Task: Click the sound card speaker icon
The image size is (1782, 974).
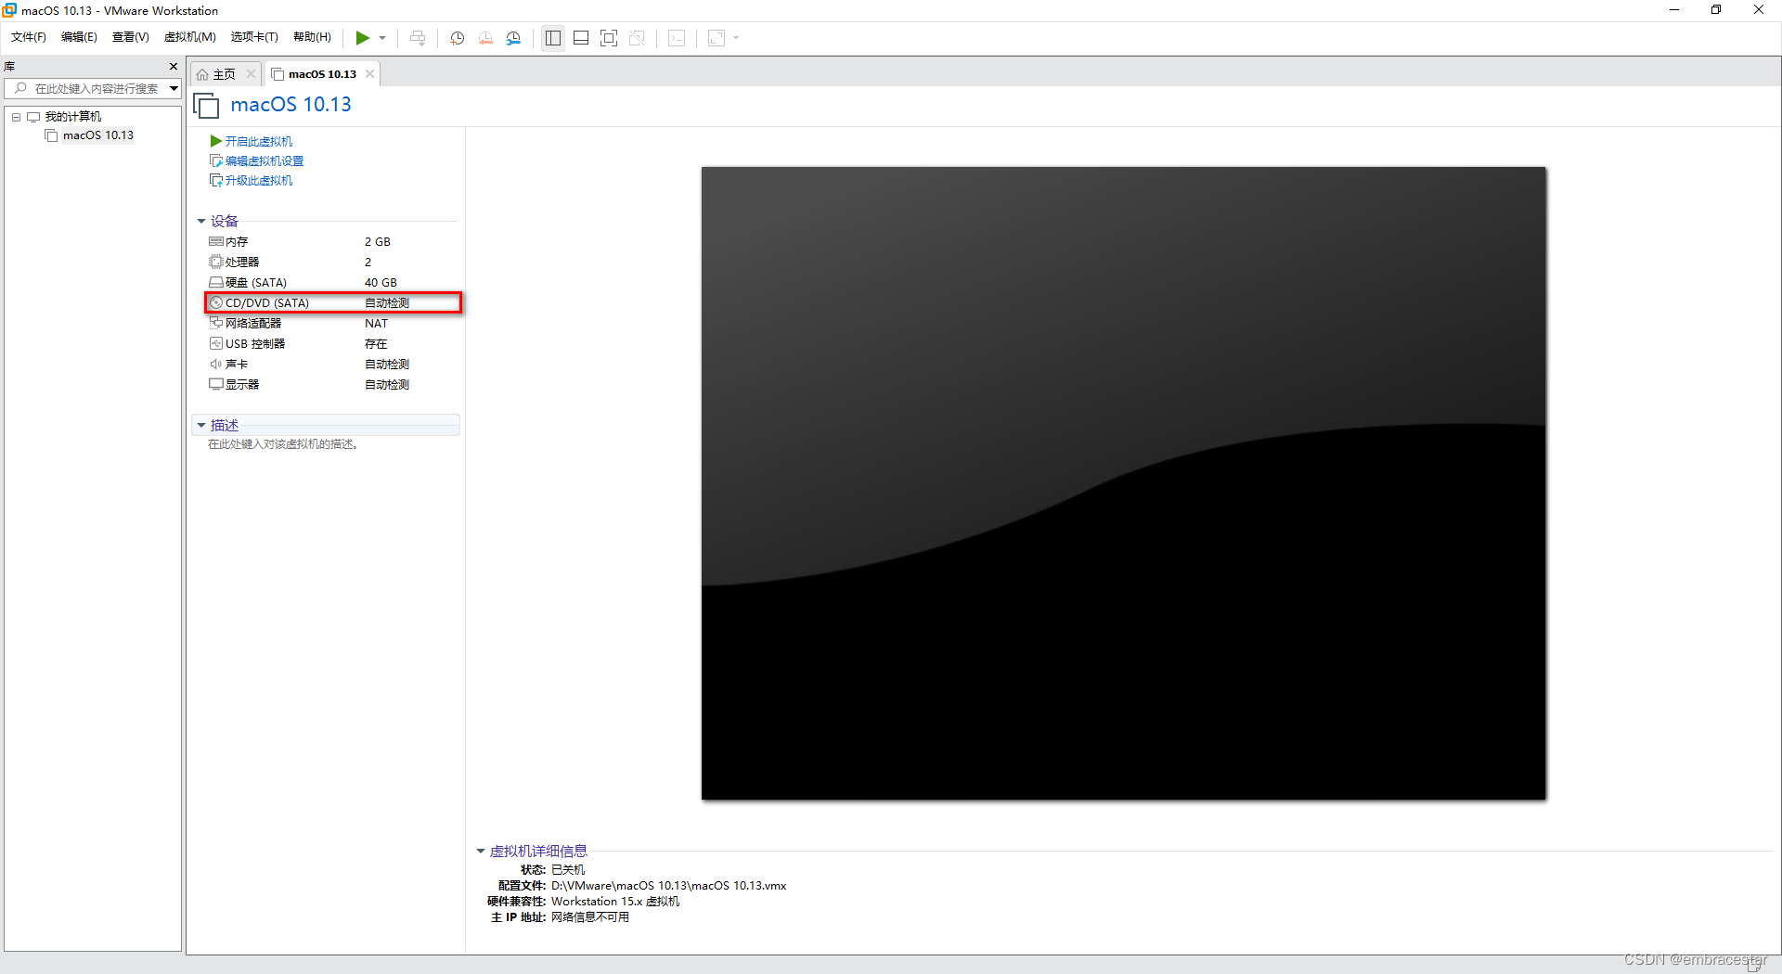Action: 216,364
